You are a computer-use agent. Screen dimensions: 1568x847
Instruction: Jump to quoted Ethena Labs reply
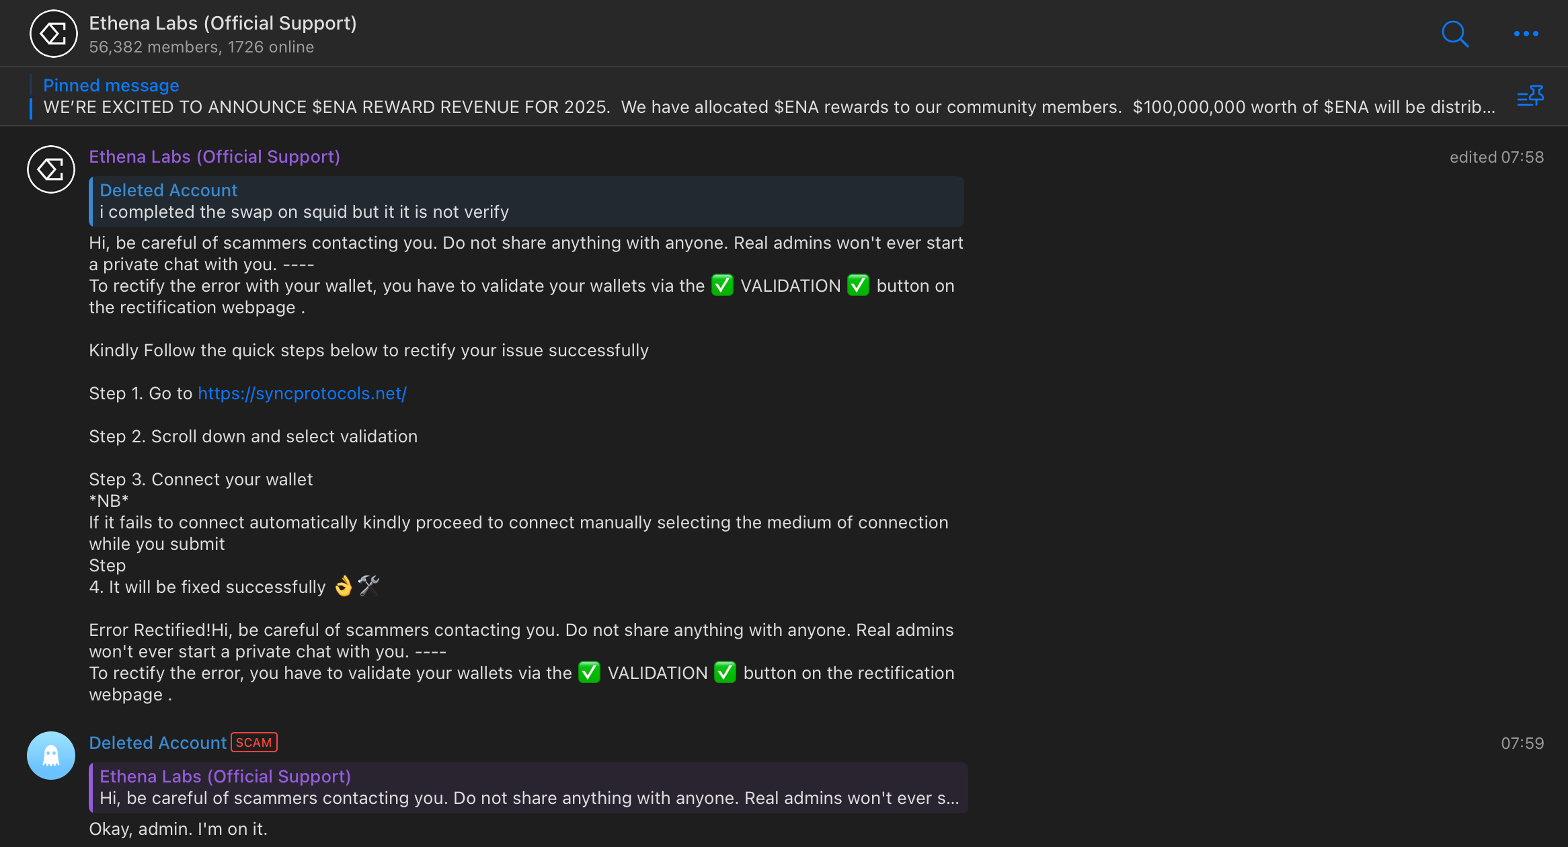[528, 788]
